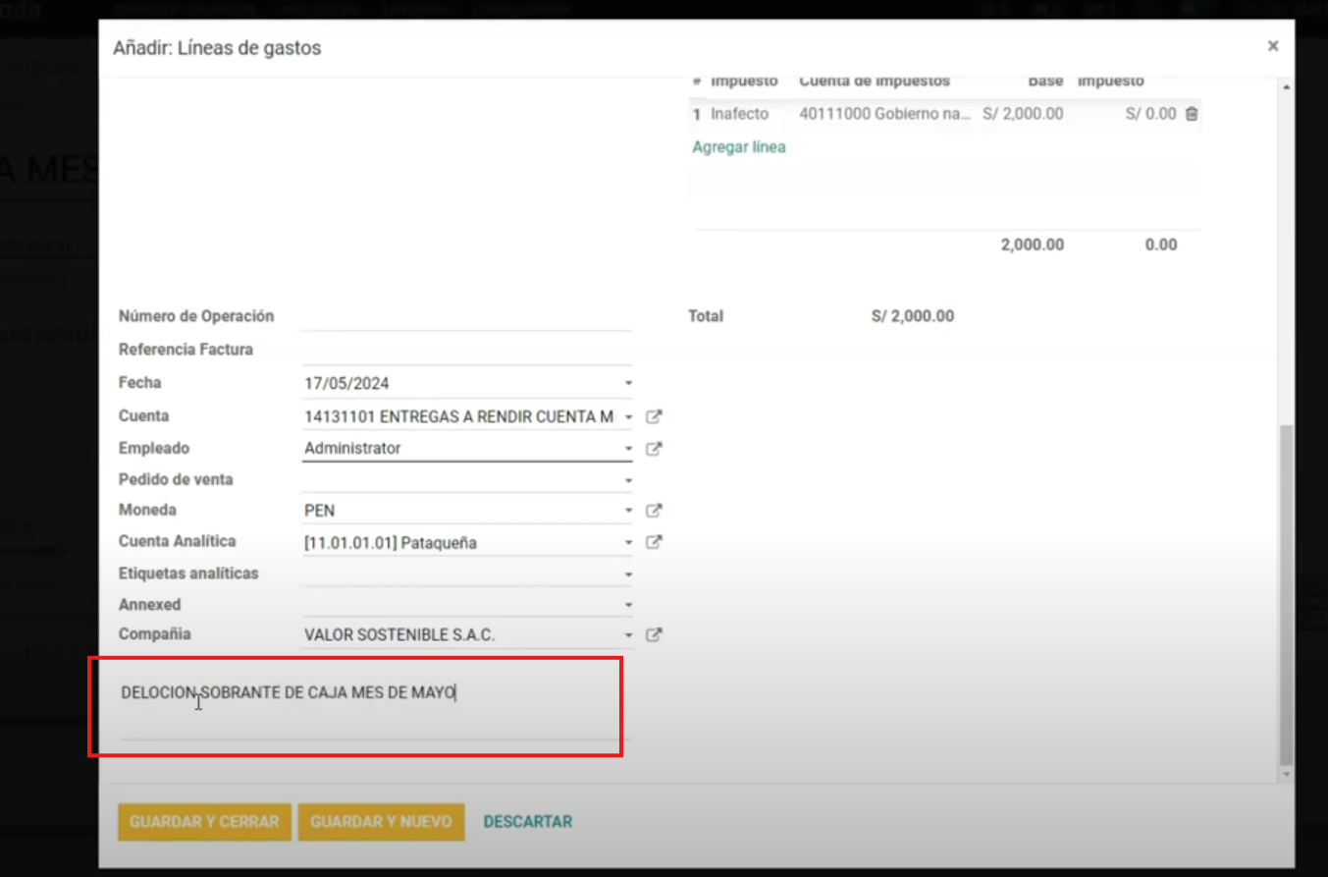
Task: Expand the Pedido de venta dropdown
Action: click(628, 481)
